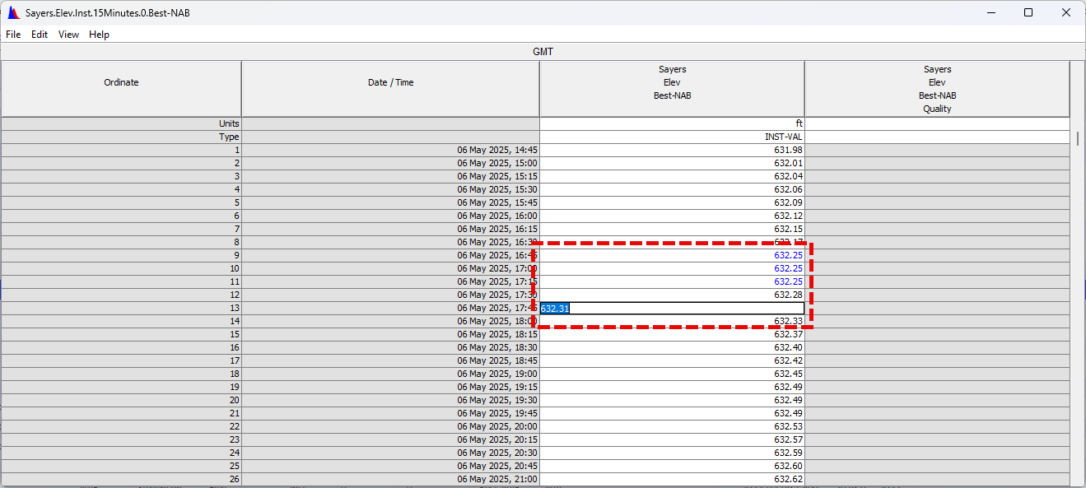Click the Sayers Elev Quality column header
Image resolution: width=1086 pixels, height=488 pixels.
tap(937, 89)
